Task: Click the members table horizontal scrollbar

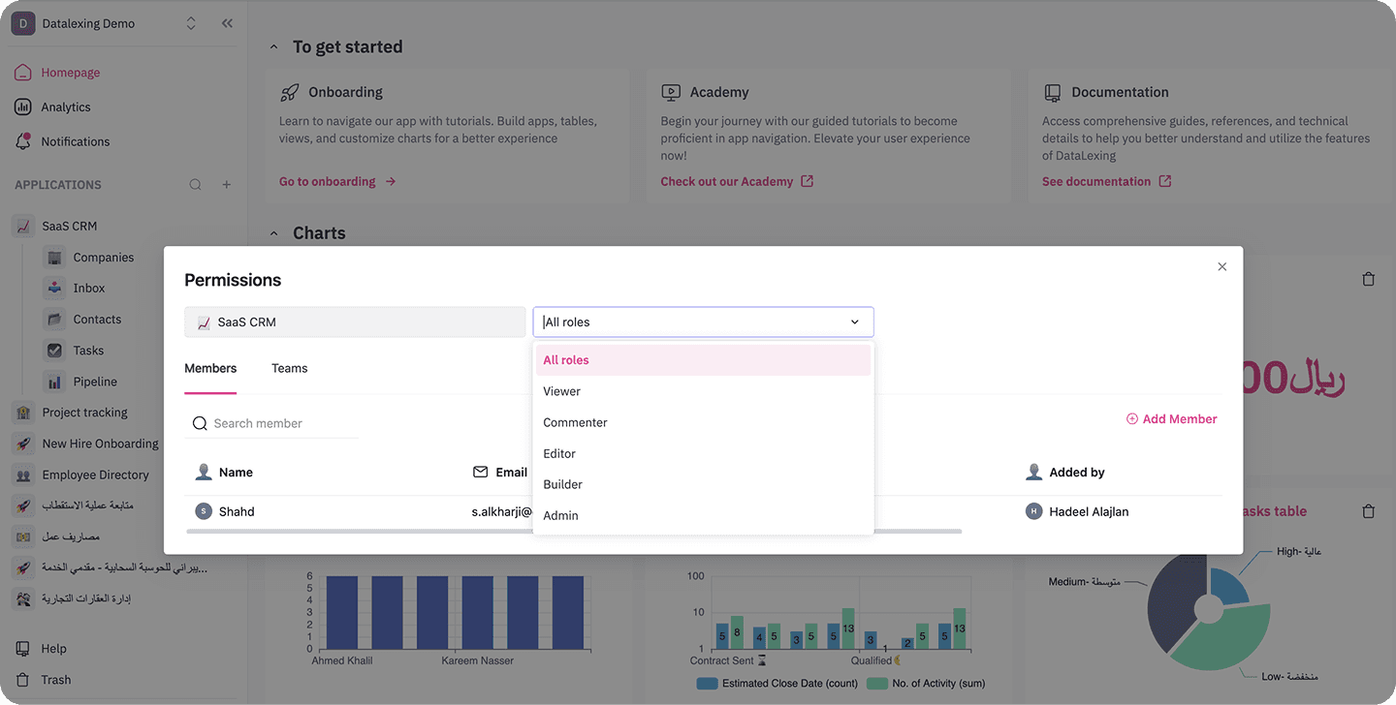Action: point(574,531)
